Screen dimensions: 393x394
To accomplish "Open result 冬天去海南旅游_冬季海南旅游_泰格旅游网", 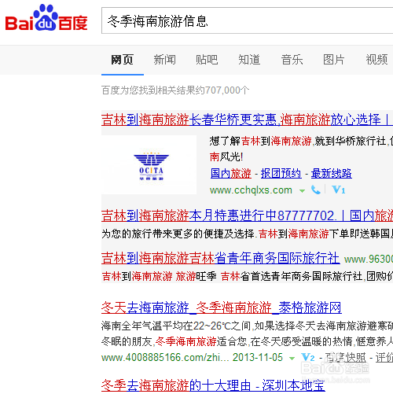I will tap(222, 307).
